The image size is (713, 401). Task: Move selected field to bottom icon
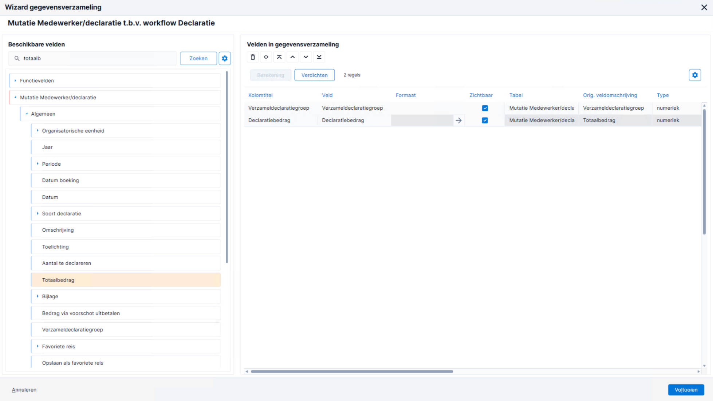[x=319, y=57]
